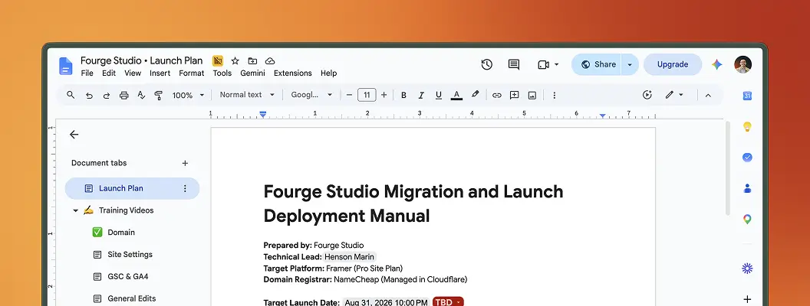Open the Normal text style dropdown
This screenshot has height=306, width=810.
(x=248, y=95)
